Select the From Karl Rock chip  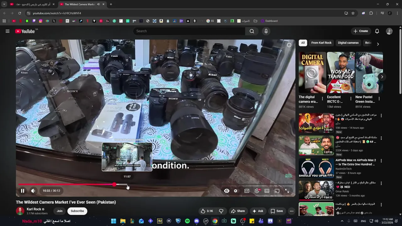pyautogui.click(x=321, y=43)
